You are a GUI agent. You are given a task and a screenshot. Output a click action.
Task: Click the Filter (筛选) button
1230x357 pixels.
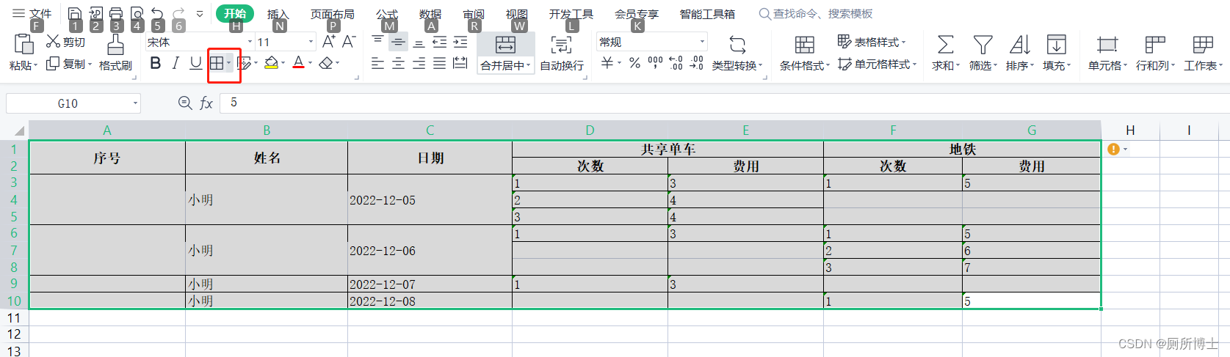click(x=983, y=53)
